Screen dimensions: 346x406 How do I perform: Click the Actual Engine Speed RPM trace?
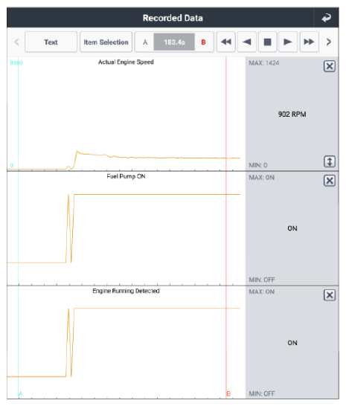point(156,158)
